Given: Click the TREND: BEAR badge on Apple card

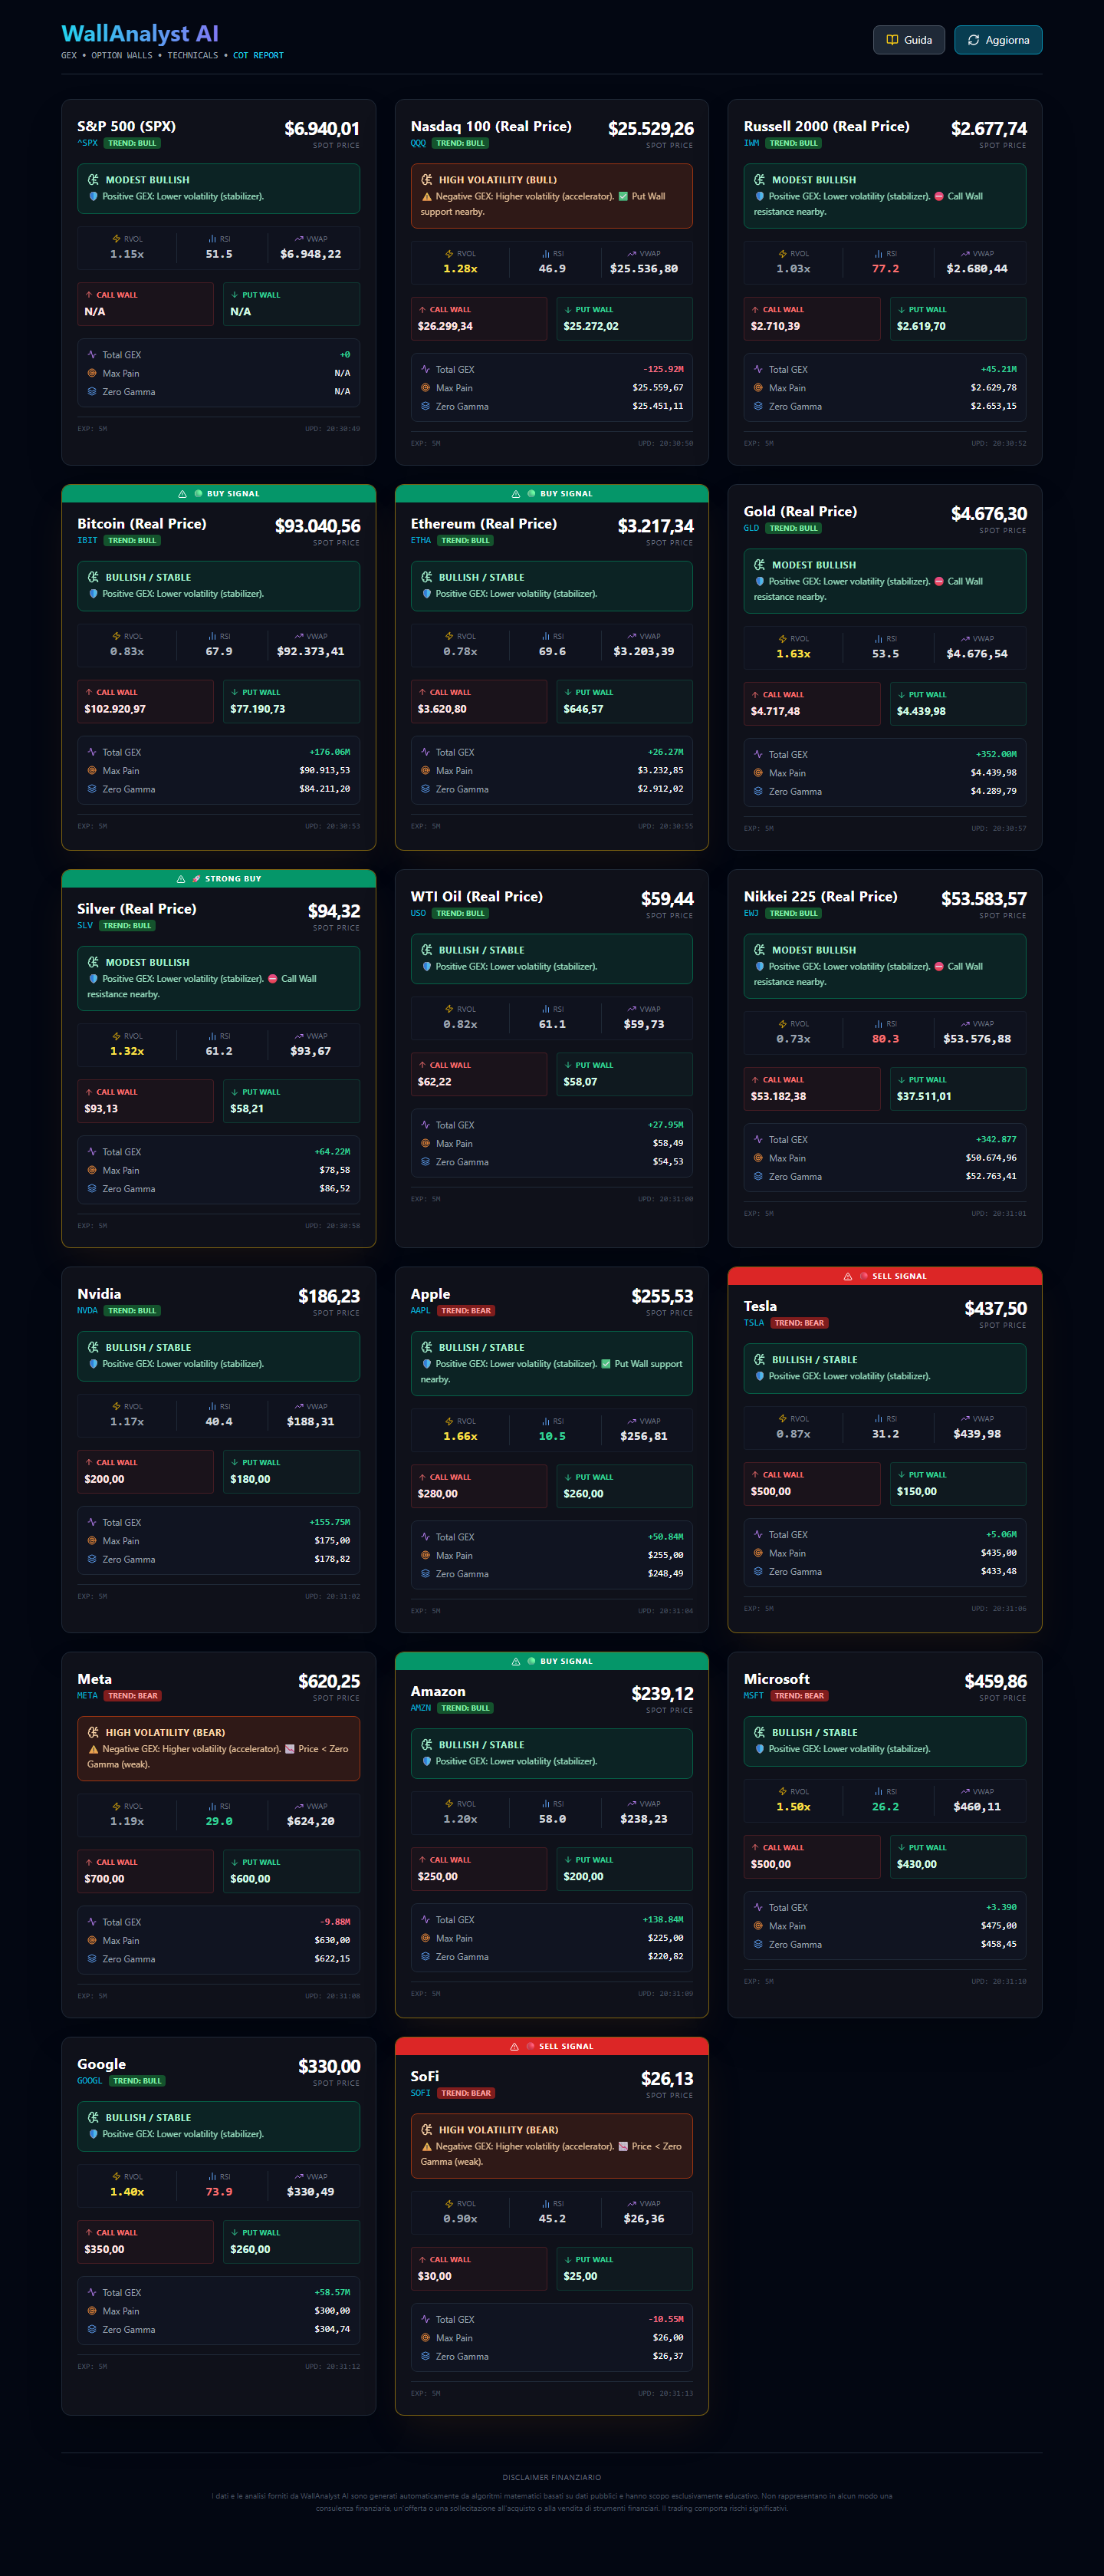Looking at the screenshot, I should click(x=465, y=1311).
